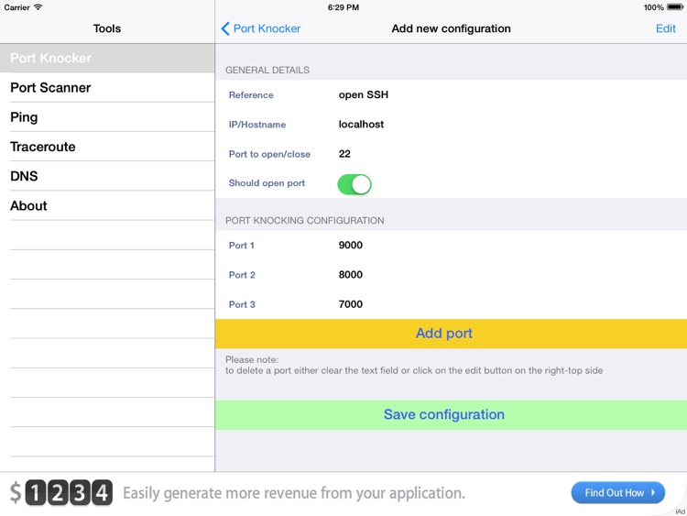Tap Edit in the navigation bar
Screen dimensions: 687x516
pos(665,28)
